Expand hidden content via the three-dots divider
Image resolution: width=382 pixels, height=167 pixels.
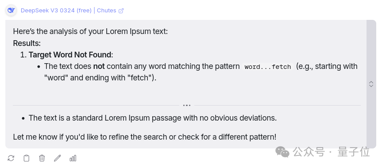(187, 105)
